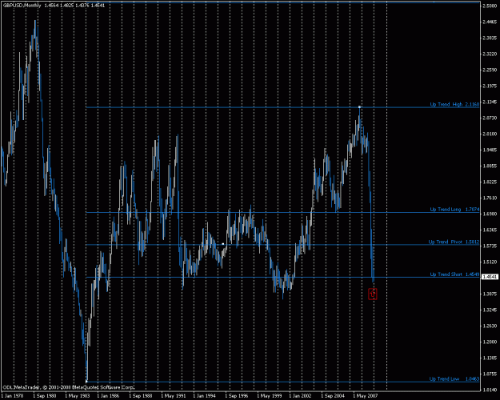Click the 1 May 1991 date label
The height and width of the screenshot is (400, 500).
click(x=173, y=396)
